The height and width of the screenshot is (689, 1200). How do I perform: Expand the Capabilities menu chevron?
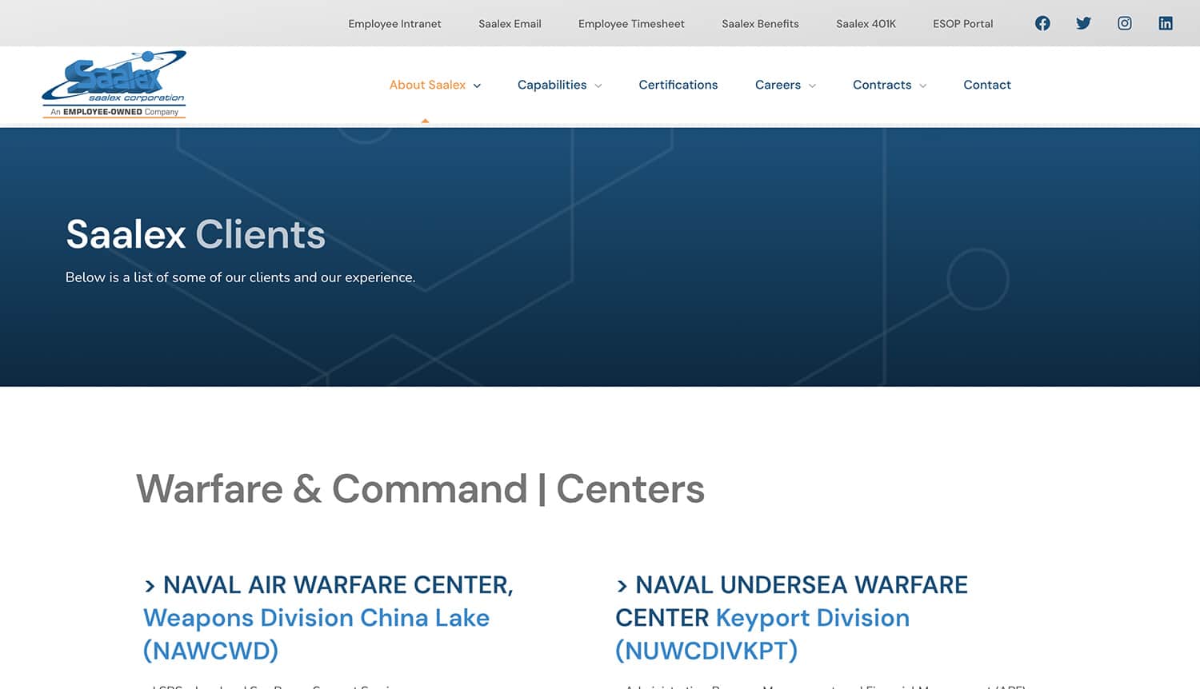tap(598, 86)
